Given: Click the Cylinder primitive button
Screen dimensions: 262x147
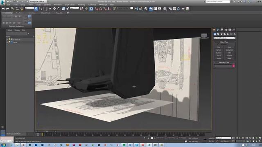Looking at the screenshot, I should pos(219,53).
